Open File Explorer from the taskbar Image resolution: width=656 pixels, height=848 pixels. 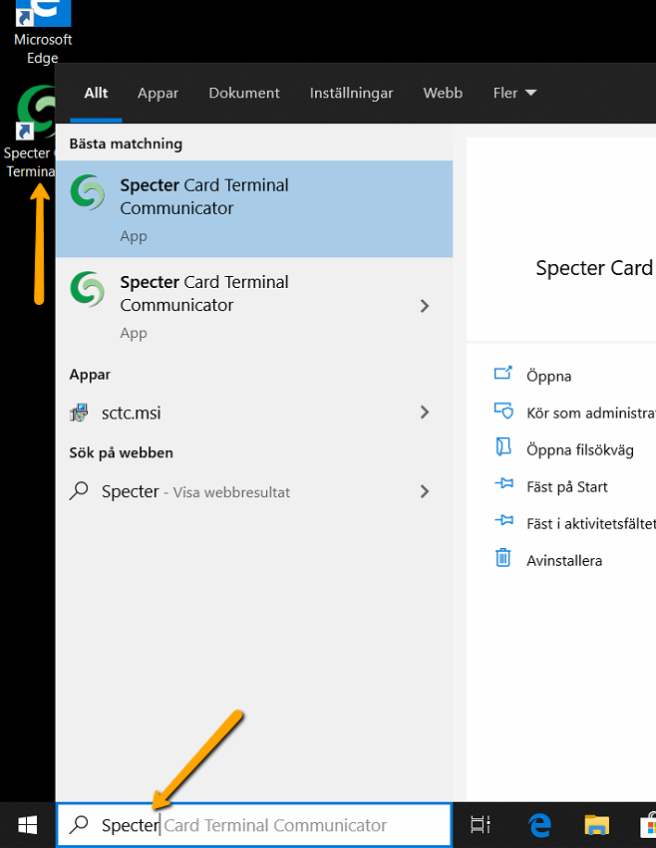596,824
